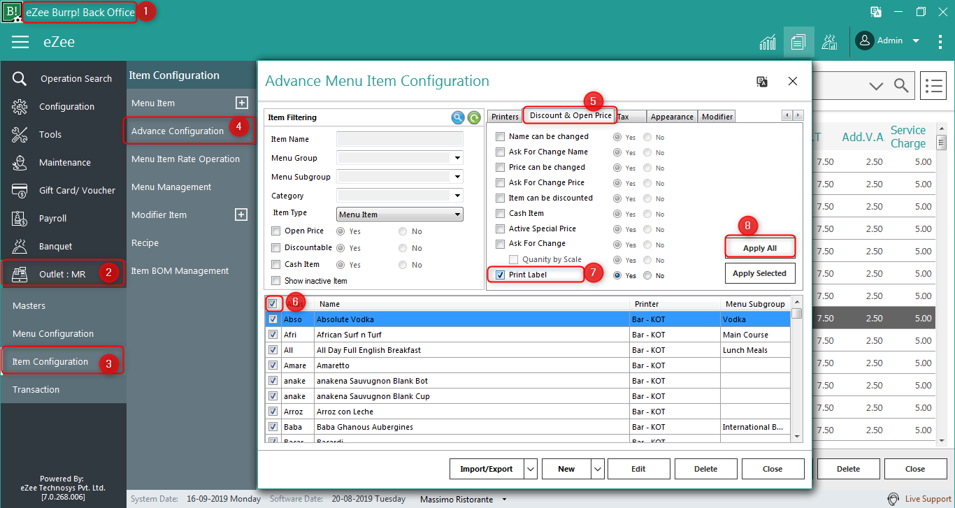Open the hamburger navigation menu
Image resolution: width=955 pixels, height=508 pixels.
(20, 42)
